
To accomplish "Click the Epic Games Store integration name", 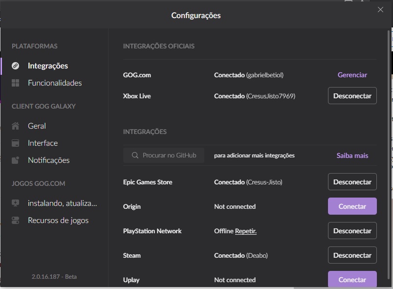I will click(x=148, y=182).
